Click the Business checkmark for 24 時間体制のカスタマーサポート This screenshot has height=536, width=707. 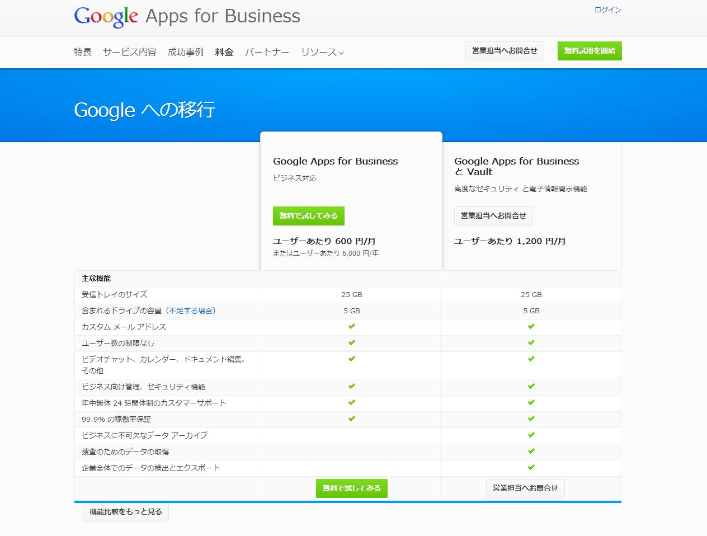[x=352, y=402]
